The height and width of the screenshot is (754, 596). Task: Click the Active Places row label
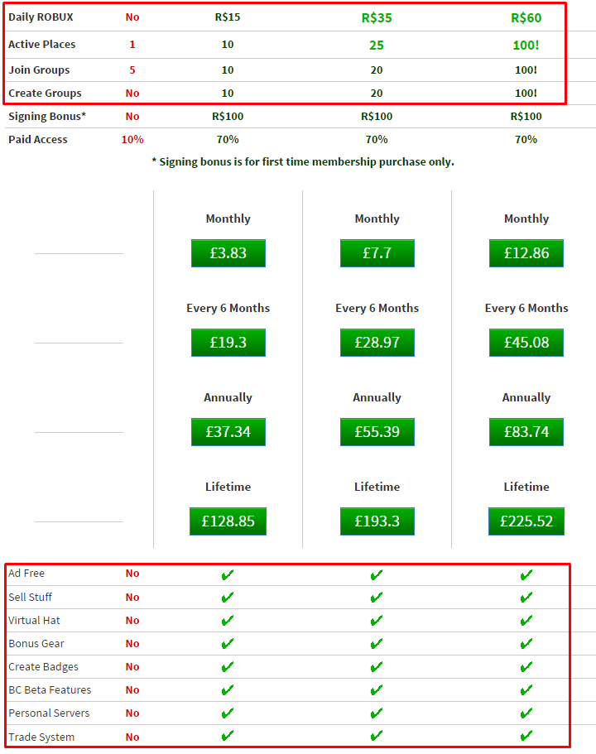[x=42, y=44]
